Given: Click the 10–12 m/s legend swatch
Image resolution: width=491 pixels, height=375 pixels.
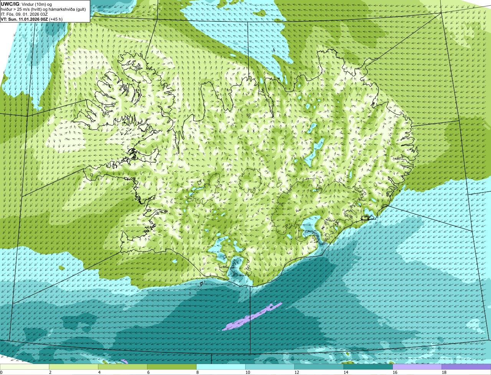Looking at the screenshot, I should click(270, 367).
